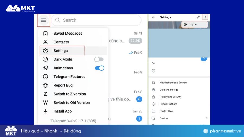Click the bell icon for Notifications
The width and height of the screenshot is (244, 137).
point(153,83)
